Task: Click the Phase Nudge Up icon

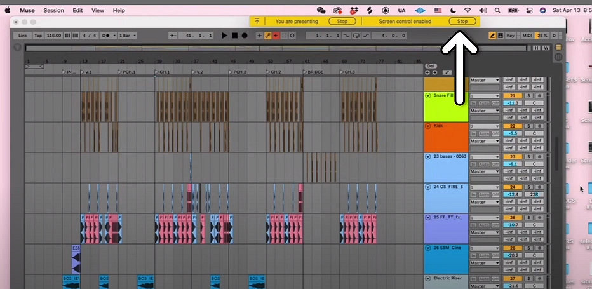Action: pos(75,36)
